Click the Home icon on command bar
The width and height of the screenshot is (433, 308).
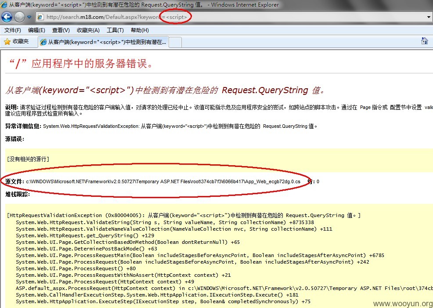[425, 41]
